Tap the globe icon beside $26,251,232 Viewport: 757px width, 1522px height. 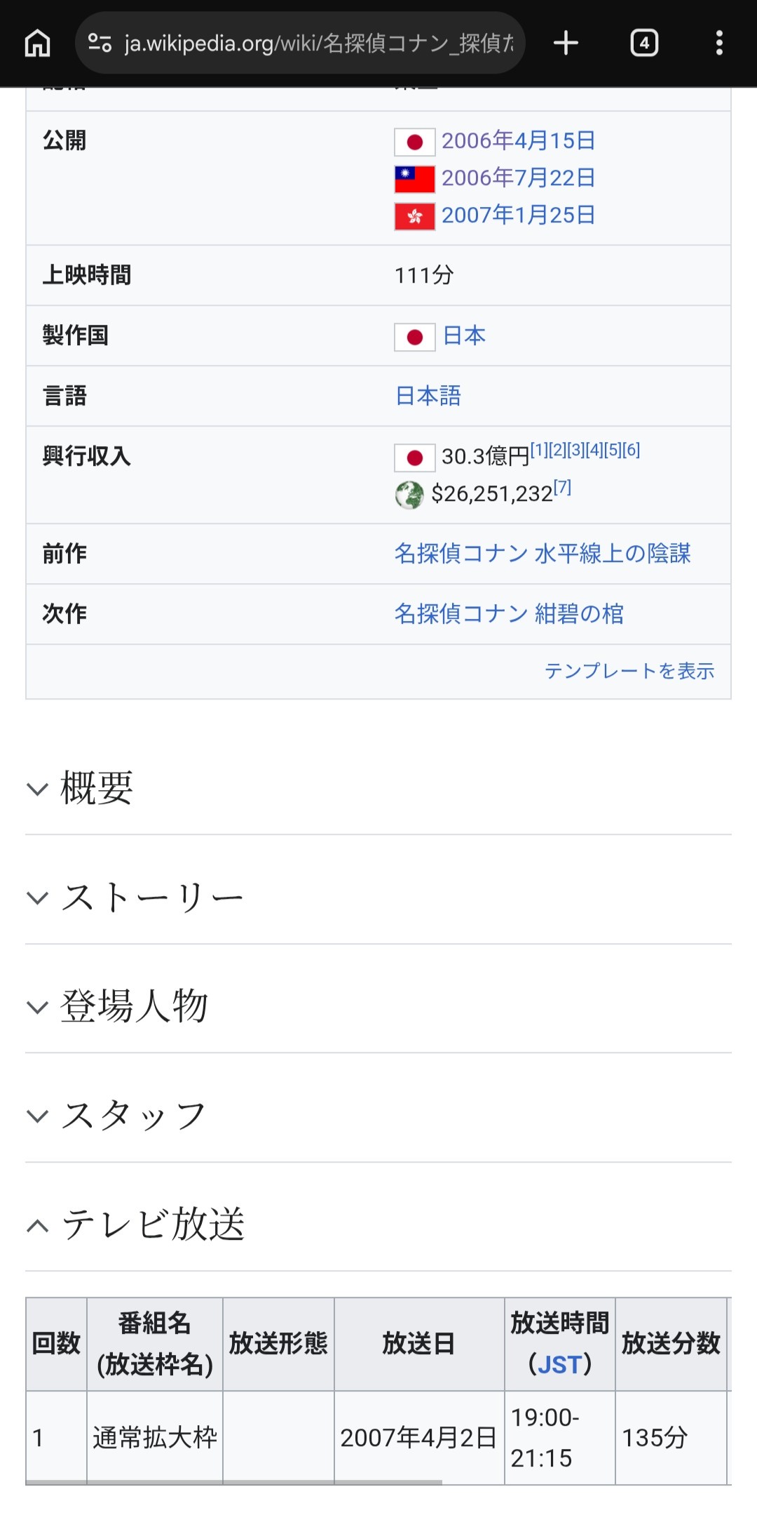click(x=409, y=495)
